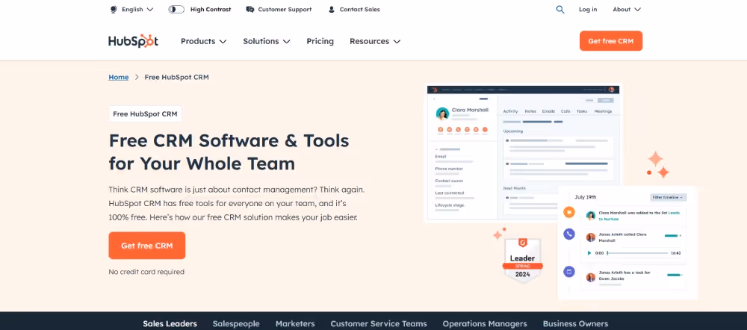Open the Pricing page
Viewport: 747px width, 330px height.
pos(320,41)
